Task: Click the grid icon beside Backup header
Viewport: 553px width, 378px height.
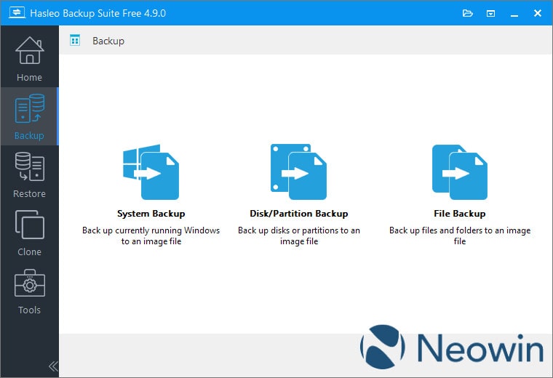Action: (75, 40)
